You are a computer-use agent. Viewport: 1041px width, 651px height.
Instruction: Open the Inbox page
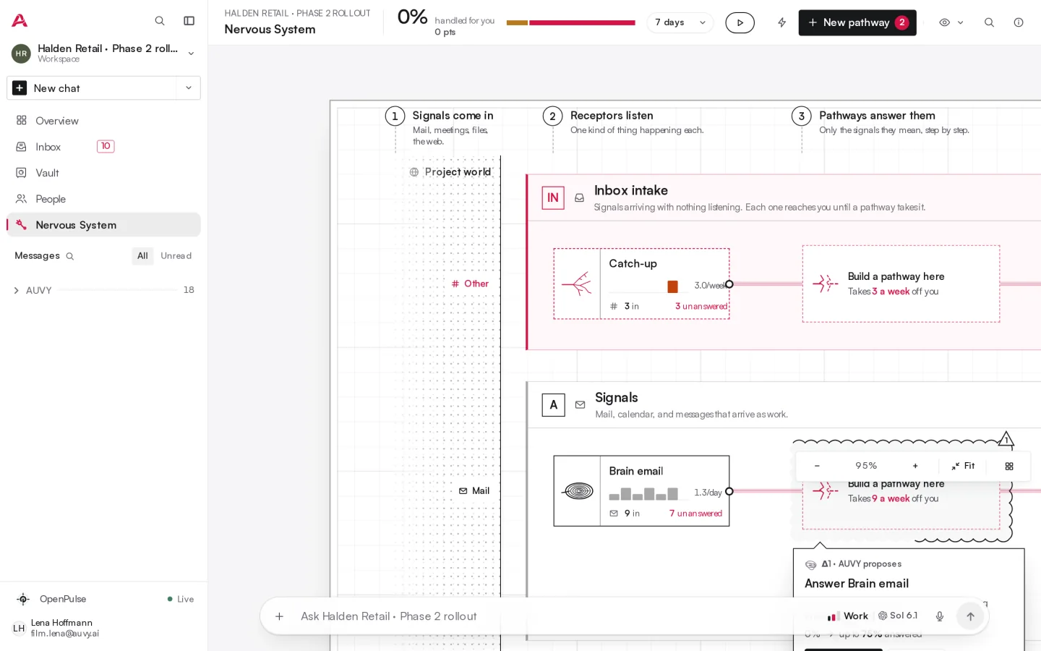tap(103, 147)
